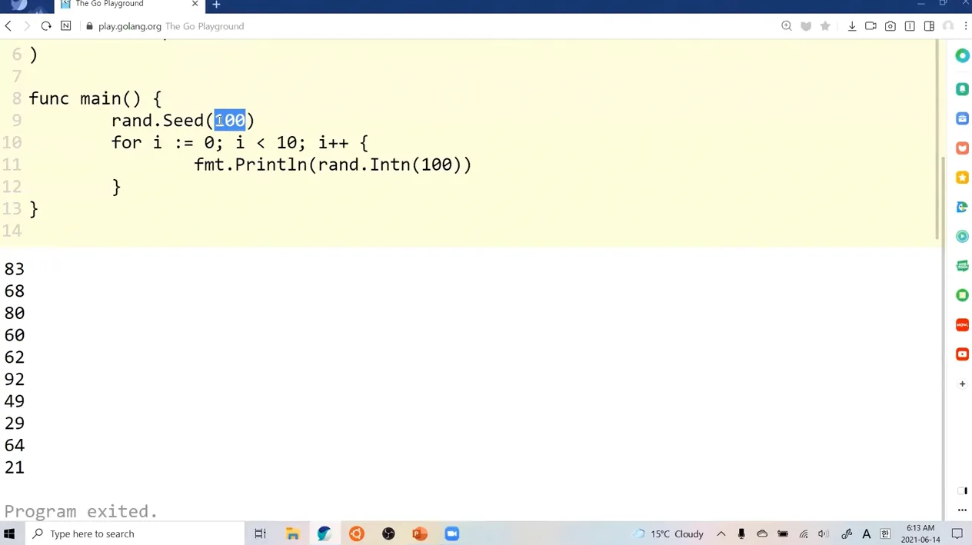The image size is (972, 545).
Task: Open the sidebar three-dot settings at the bottom
Action: [962, 510]
